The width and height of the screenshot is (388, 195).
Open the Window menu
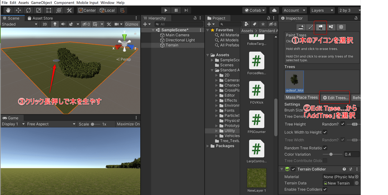tap(107, 3)
